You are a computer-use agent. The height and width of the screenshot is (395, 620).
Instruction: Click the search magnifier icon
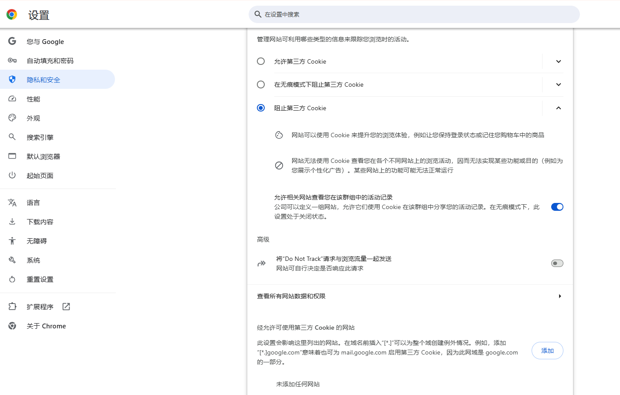click(258, 14)
